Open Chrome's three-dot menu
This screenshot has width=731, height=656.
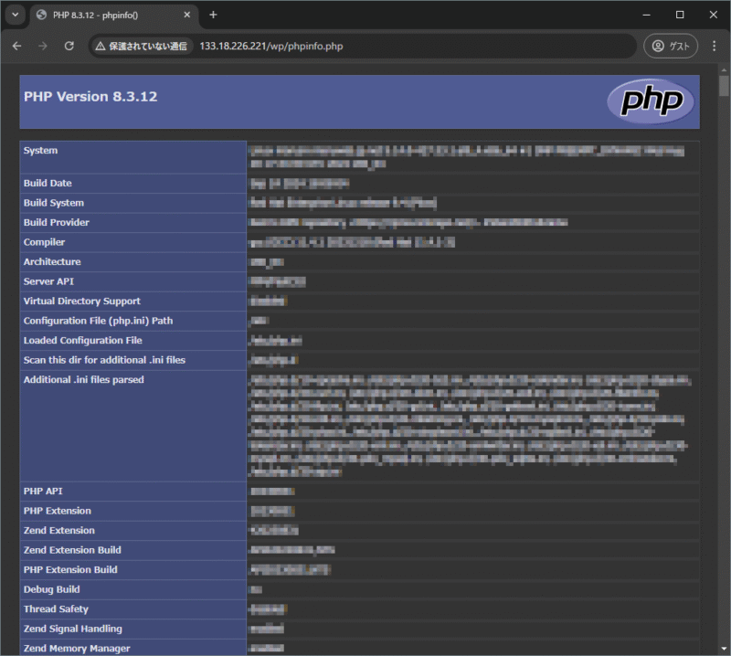pos(713,46)
